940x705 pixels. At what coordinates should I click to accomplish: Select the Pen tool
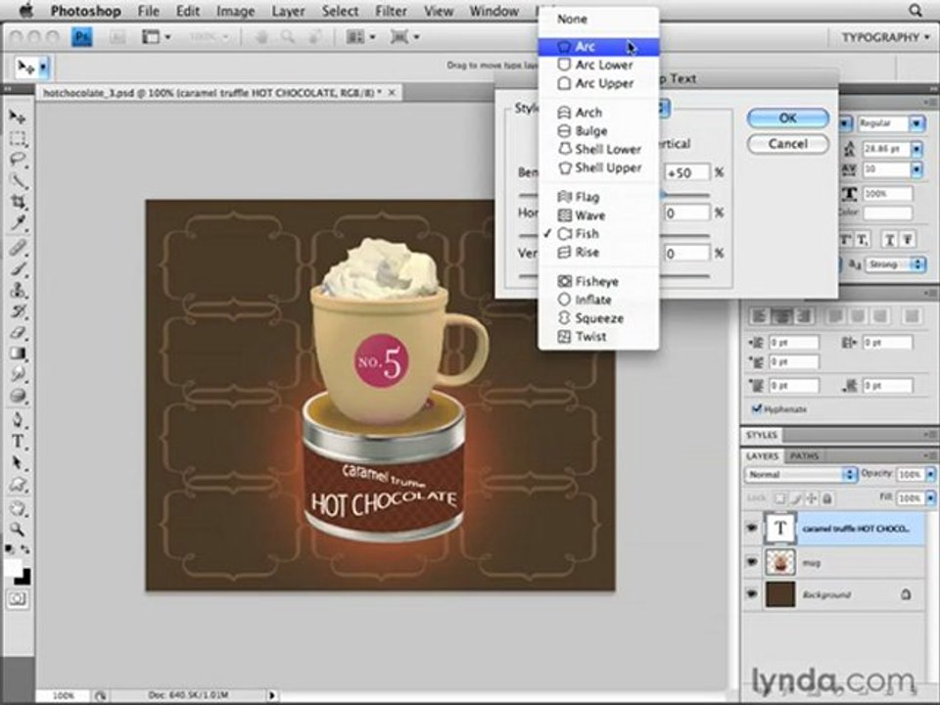pos(18,419)
